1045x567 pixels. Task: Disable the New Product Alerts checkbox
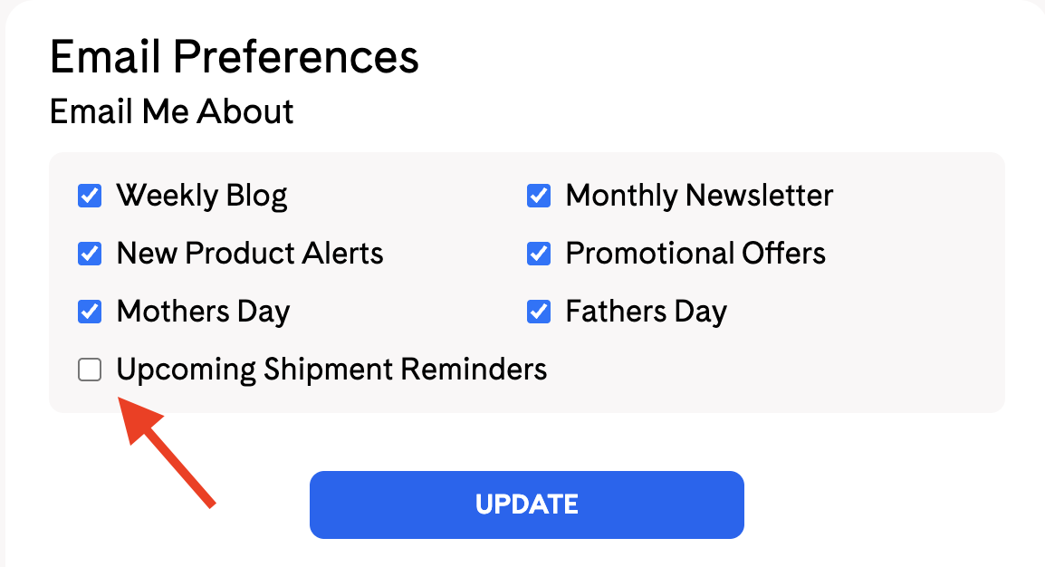90,254
